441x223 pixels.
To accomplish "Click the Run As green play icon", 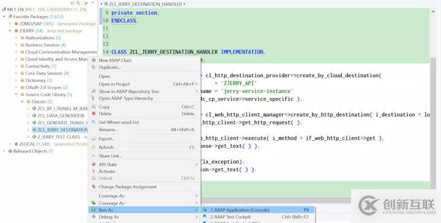I will click(94, 210).
